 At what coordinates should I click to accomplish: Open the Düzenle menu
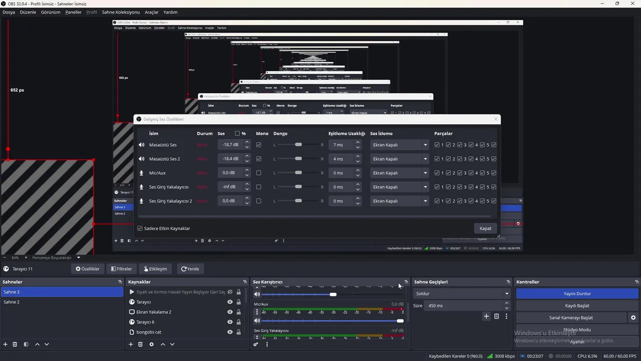point(28,12)
